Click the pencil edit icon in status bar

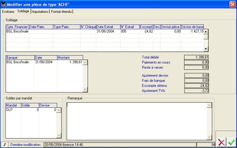click(4, 145)
